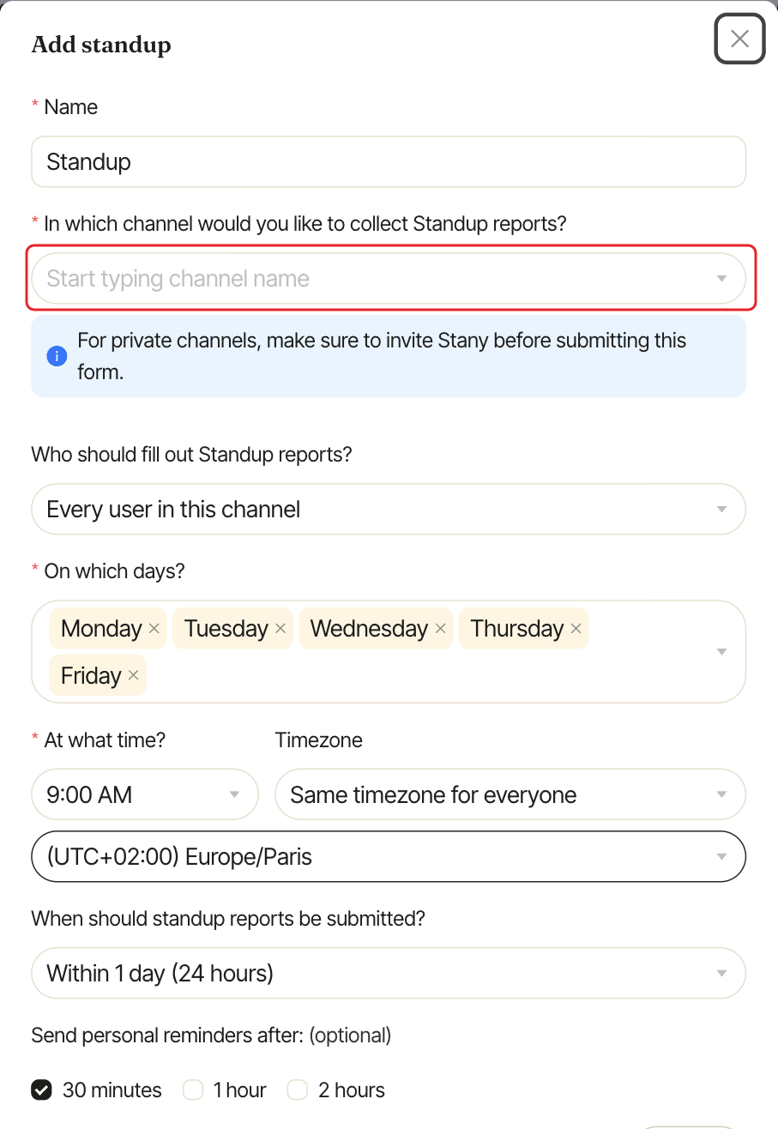The height and width of the screenshot is (1129, 778).
Task: Remove the Friday tag
Action: 134,675
